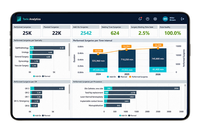Click the Urology 4.4K bar
Image resolution: width=201 pixels, height=134 pixels.
(x=43, y=52)
